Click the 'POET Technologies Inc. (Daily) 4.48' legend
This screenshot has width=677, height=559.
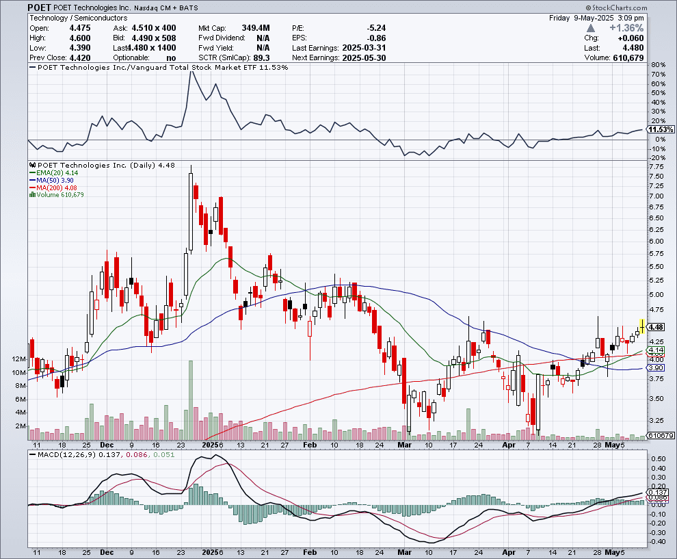click(x=103, y=166)
